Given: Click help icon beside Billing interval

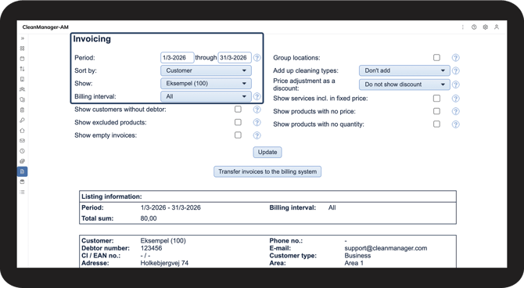Looking at the screenshot, I should click(x=257, y=96).
